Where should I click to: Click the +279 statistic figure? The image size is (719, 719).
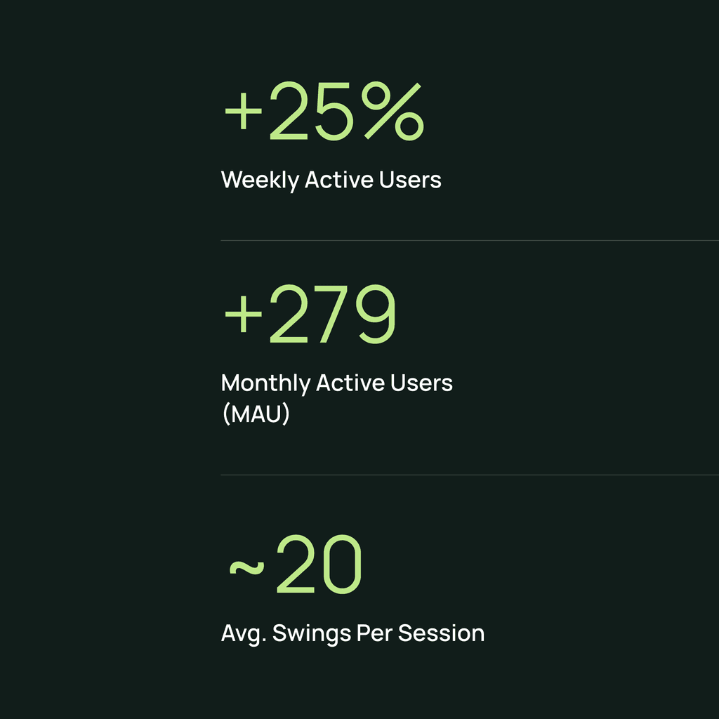click(310, 314)
